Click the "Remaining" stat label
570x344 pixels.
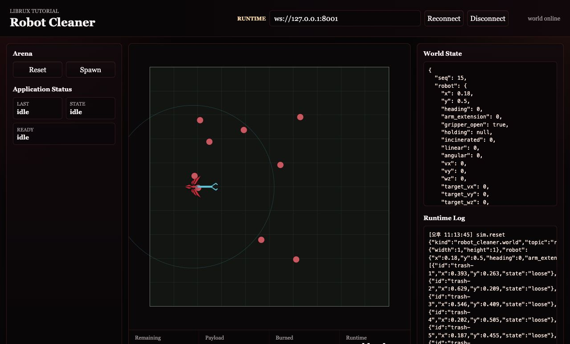point(148,338)
